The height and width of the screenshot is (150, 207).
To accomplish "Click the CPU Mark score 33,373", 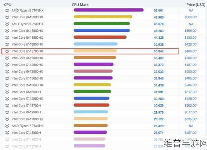I will pos(159,65).
